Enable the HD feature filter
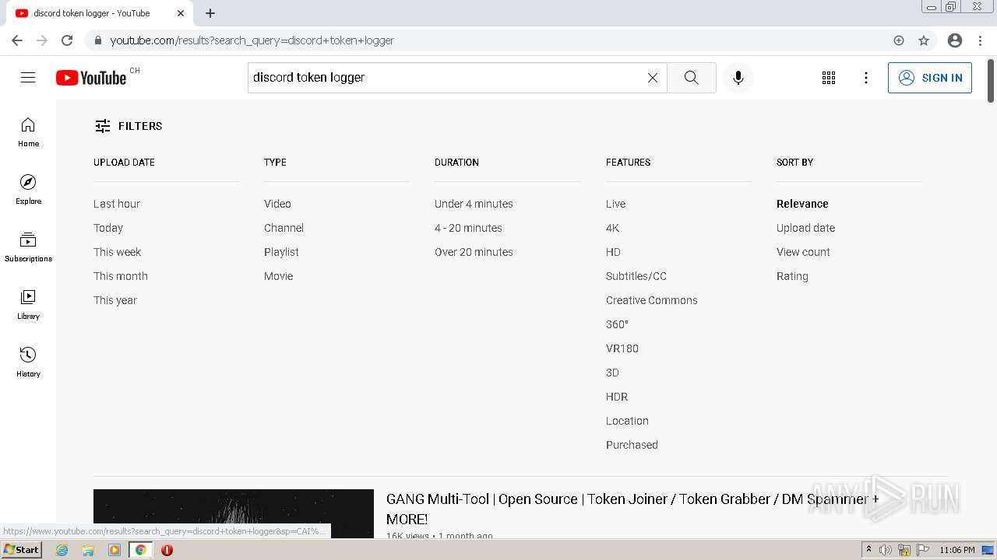 (x=613, y=252)
